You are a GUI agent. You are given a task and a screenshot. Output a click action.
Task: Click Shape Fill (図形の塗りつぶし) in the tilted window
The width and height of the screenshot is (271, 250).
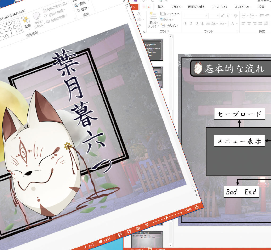(x=55, y=7)
